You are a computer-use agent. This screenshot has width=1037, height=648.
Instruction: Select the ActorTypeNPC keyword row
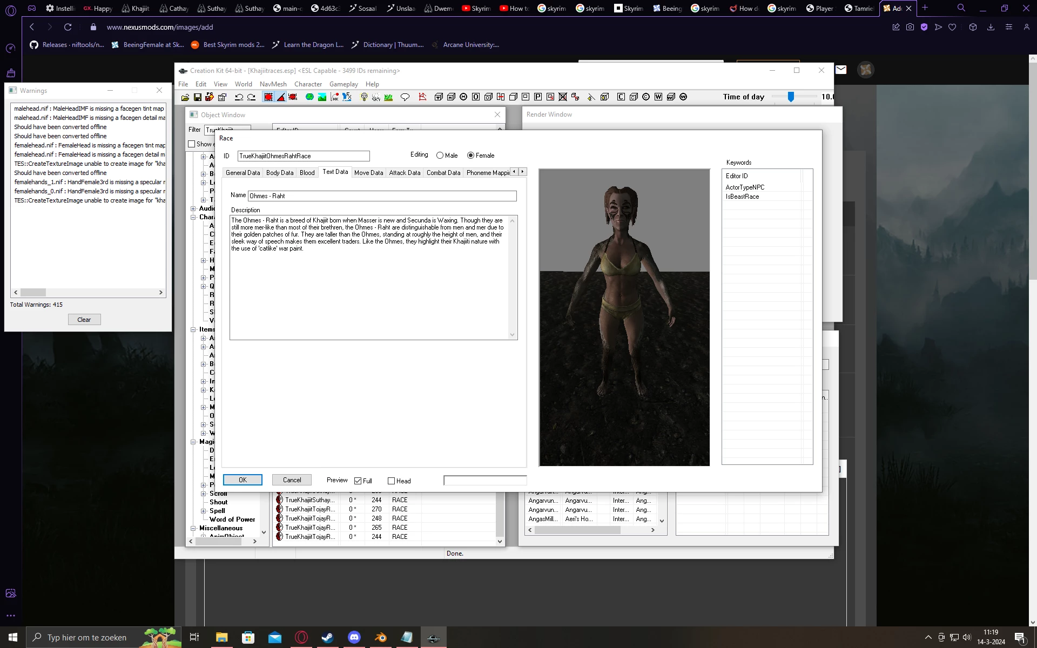pos(763,187)
